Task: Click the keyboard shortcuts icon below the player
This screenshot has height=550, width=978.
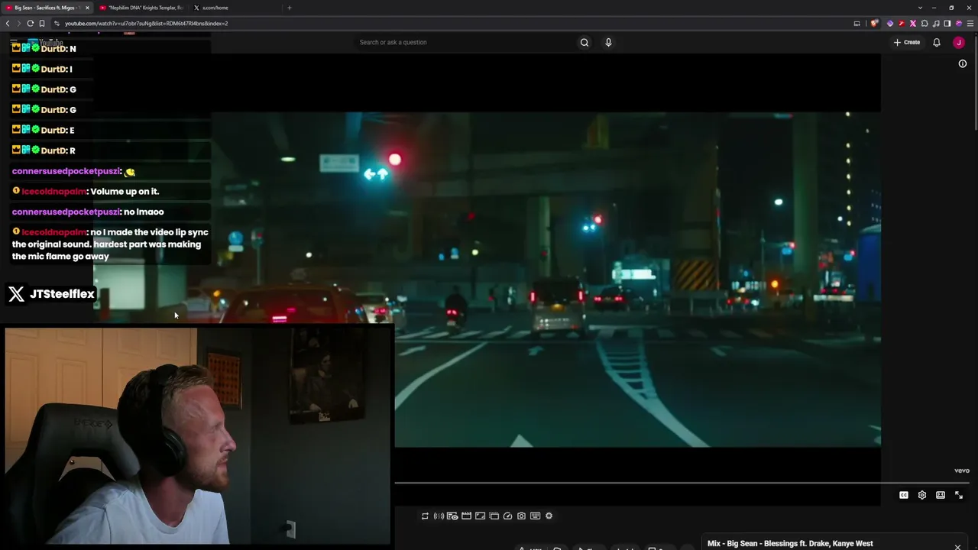Action: pos(535,516)
